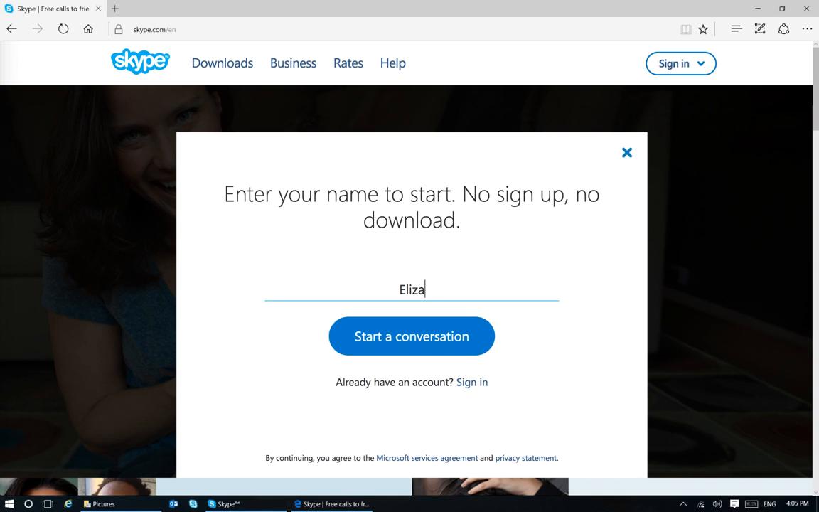Show hidden system tray icons
Image resolution: width=819 pixels, height=512 pixels.
682,503
